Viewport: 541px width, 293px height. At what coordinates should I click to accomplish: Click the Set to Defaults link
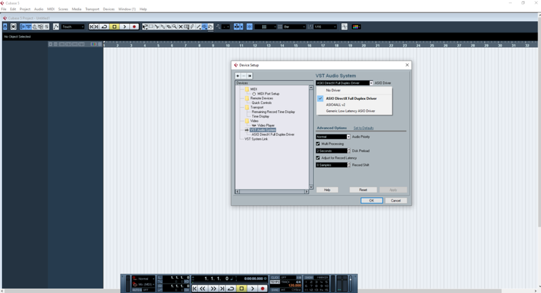pos(363,128)
